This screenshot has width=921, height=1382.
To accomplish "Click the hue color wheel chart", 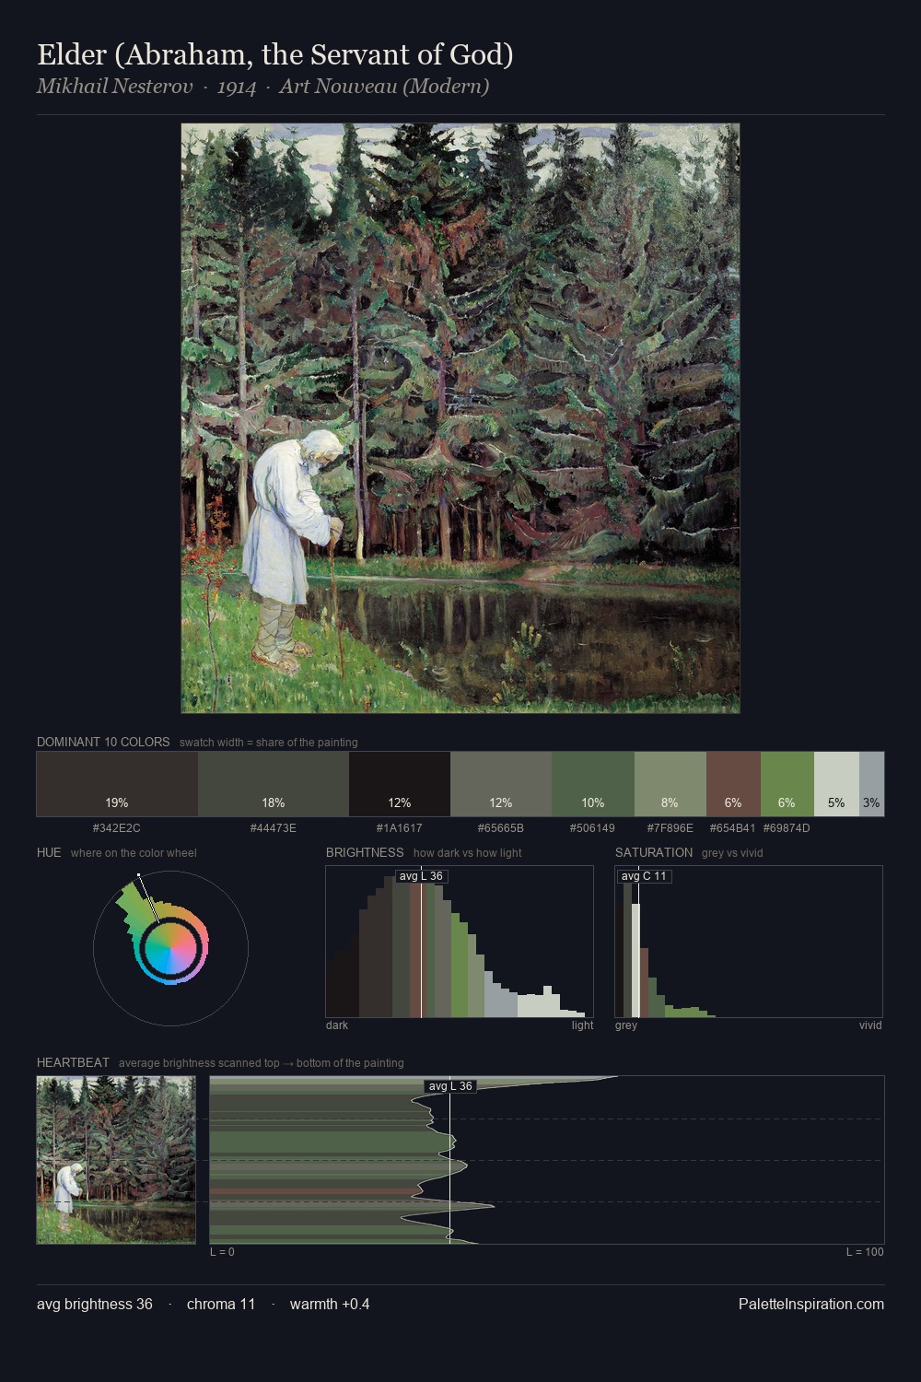I will click(170, 947).
